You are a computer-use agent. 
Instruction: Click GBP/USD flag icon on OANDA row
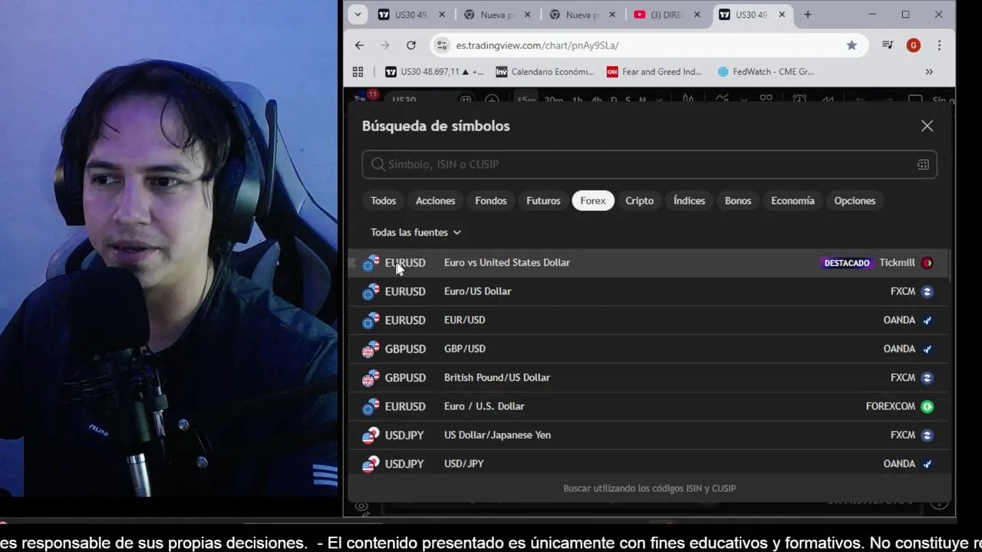click(371, 349)
